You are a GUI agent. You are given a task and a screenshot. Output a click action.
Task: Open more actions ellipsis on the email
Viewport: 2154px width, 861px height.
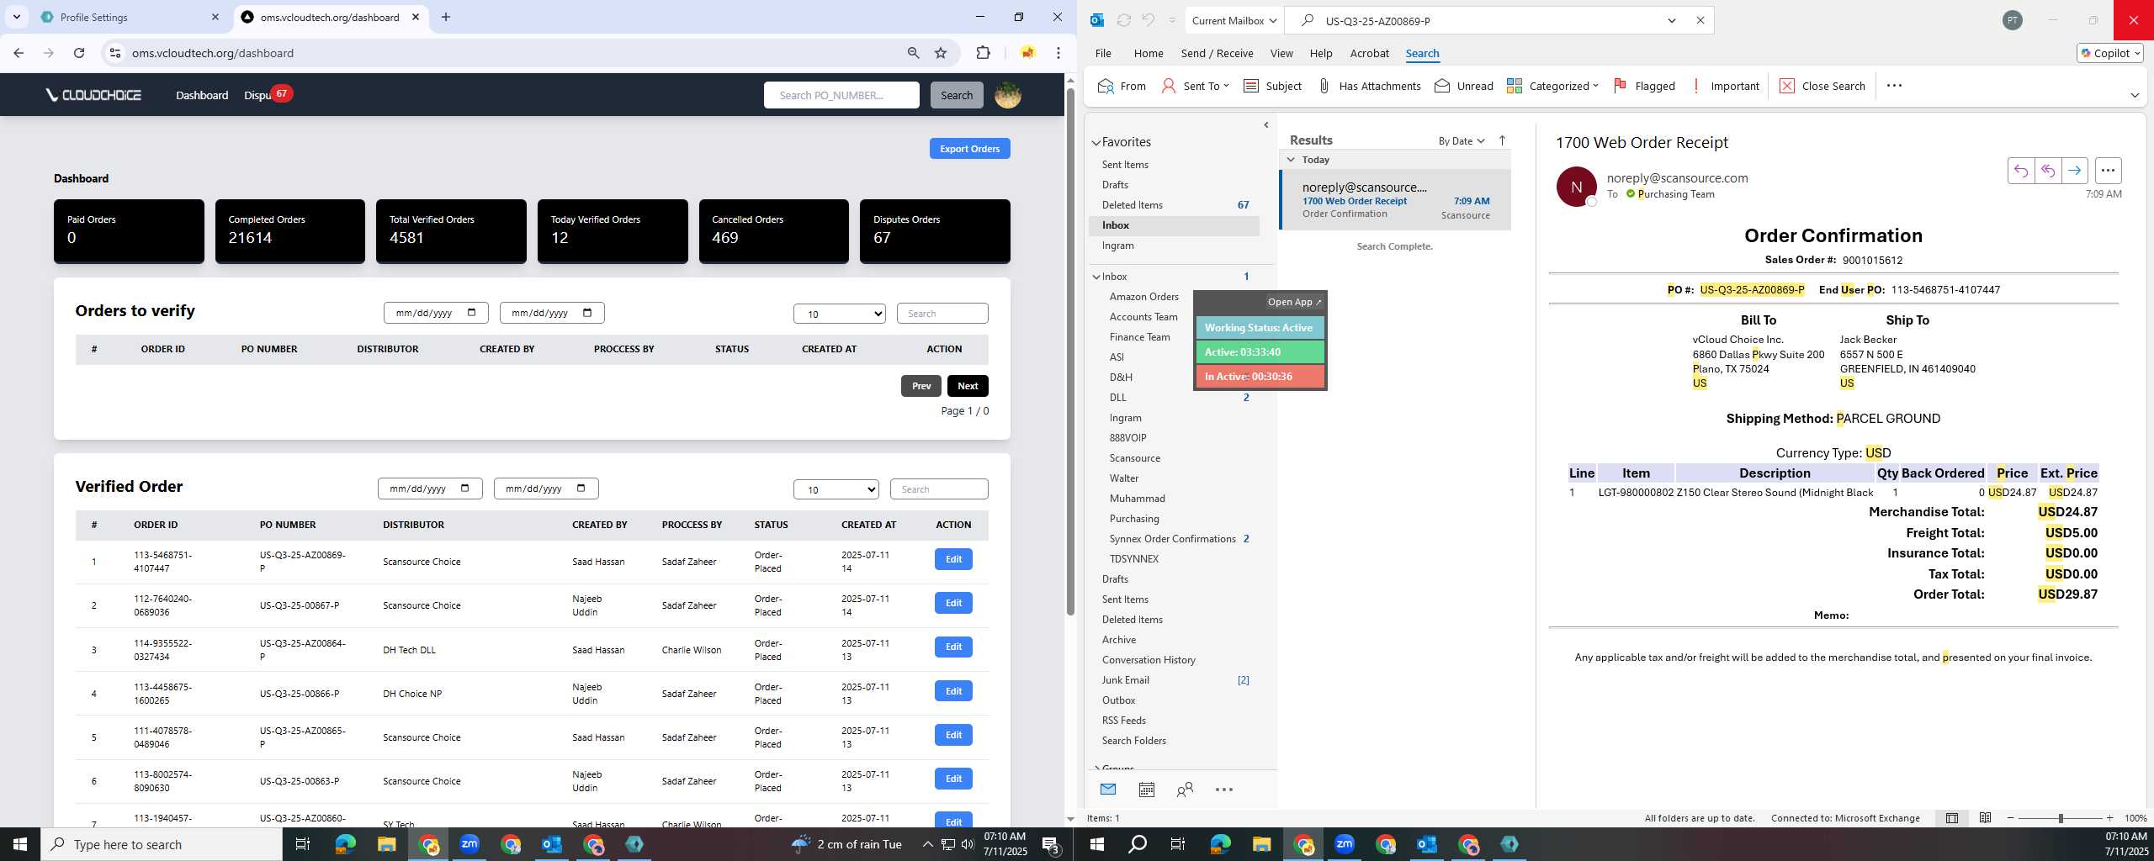pos(2108,171)
